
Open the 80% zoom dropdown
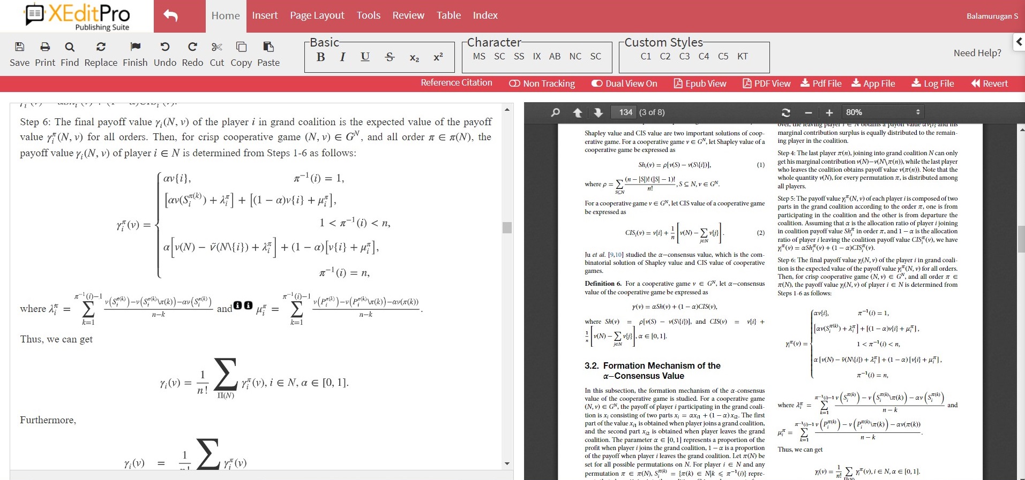click(x=882, y=112)
